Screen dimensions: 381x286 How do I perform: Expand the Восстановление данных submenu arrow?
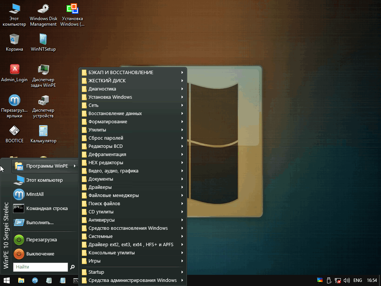pos(182,114)
